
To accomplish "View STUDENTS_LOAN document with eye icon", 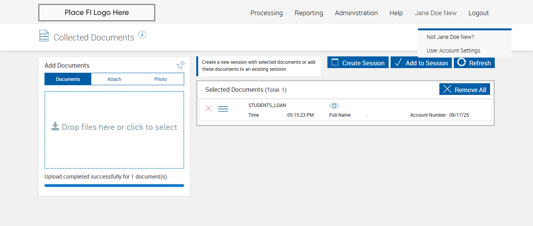I will point(334,106).
